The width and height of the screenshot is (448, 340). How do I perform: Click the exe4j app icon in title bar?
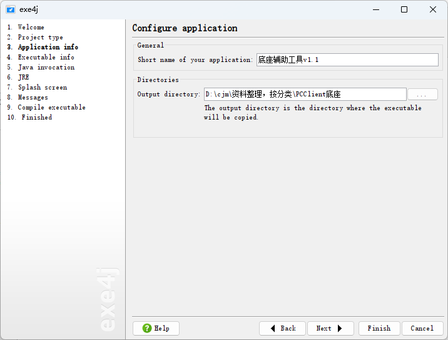point(11,9)
